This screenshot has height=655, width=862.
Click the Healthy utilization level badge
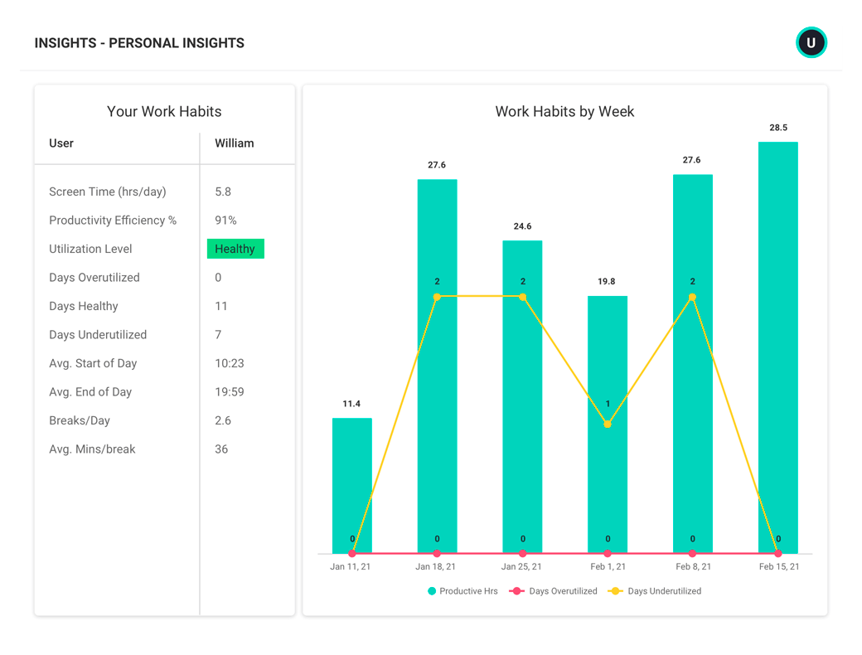pyautogui.click(x=235, y=249)
